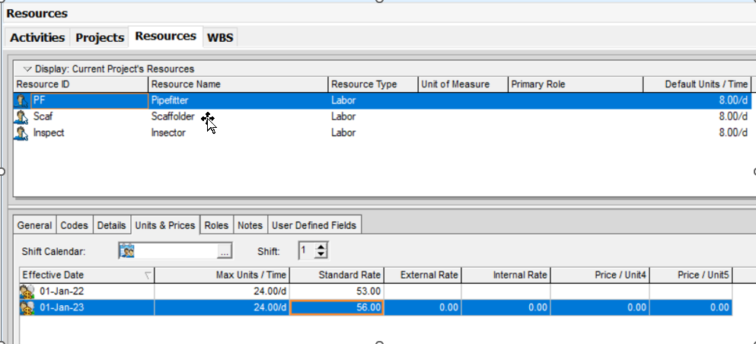This screenshot has width=756, height=344.
Task: Open the General details tab
Action: (x=34, y=225)
